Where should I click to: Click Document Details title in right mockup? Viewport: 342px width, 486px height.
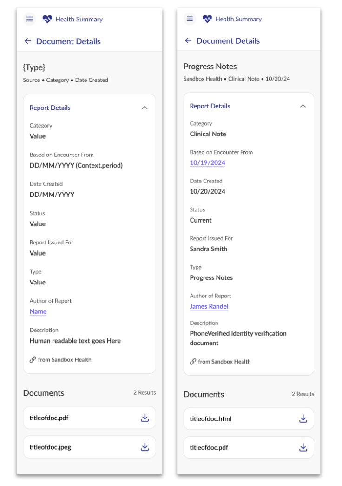pos(228,40)
